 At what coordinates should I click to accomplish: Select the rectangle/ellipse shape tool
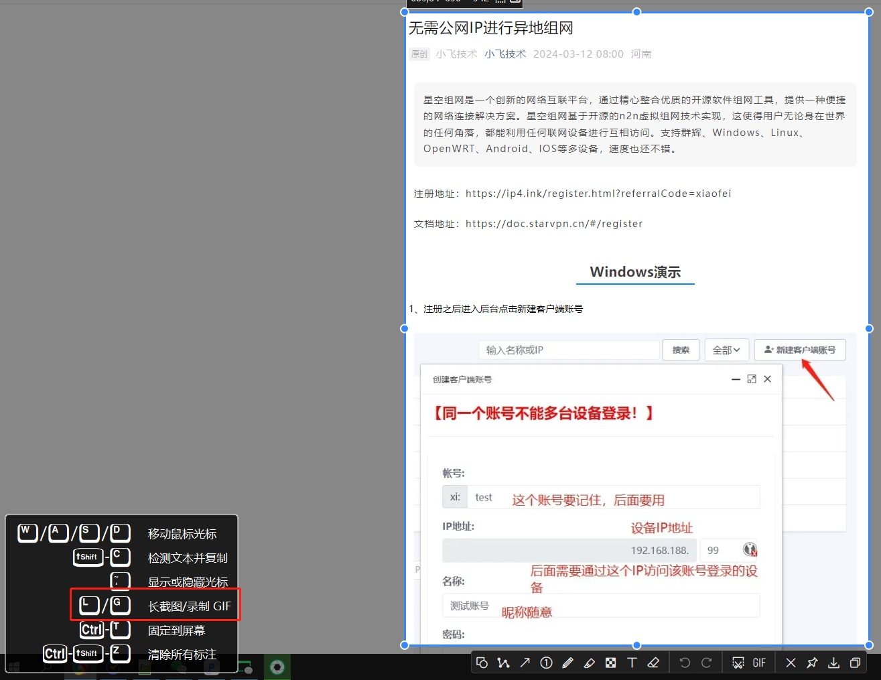pos(482,663)
